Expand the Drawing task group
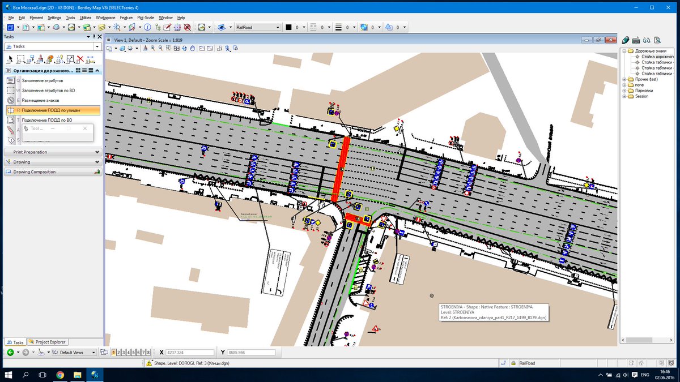Viewport: 680px width, 382px height. [53, 162]
